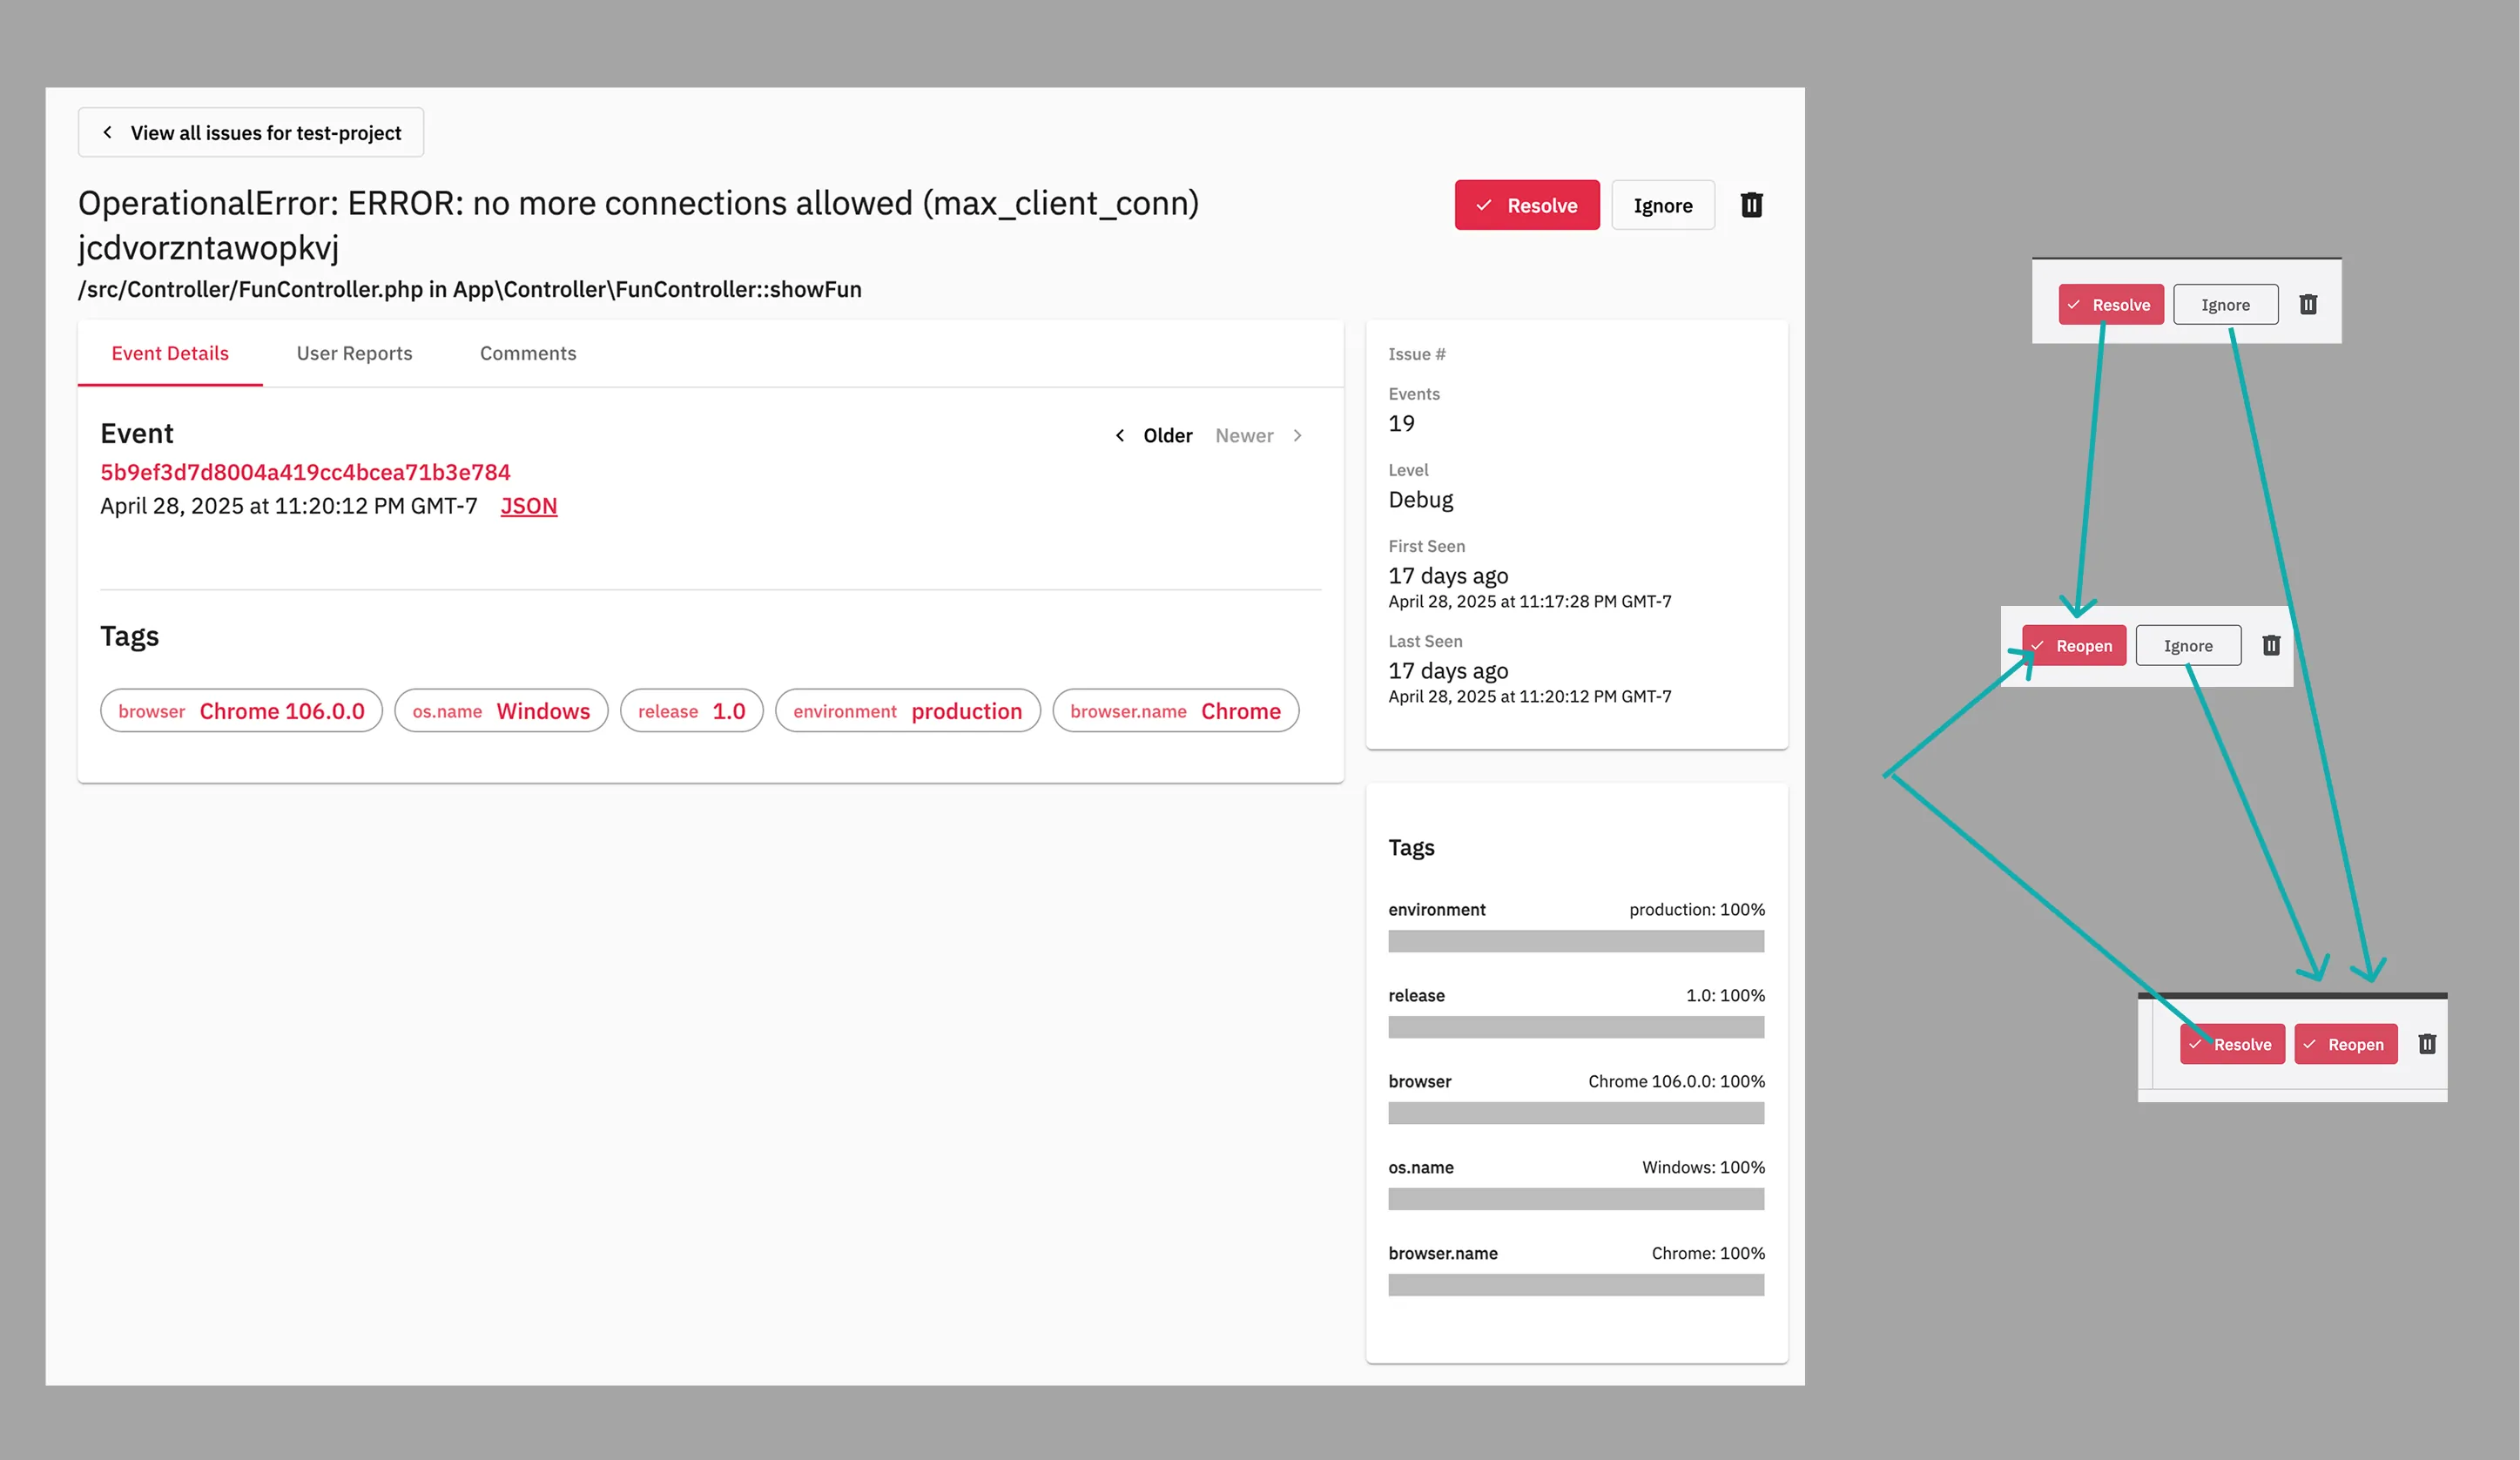The height and width of the screenshot is (1460, 2520).
Task: Click the environment production tag chip
Action: point(907,711)
